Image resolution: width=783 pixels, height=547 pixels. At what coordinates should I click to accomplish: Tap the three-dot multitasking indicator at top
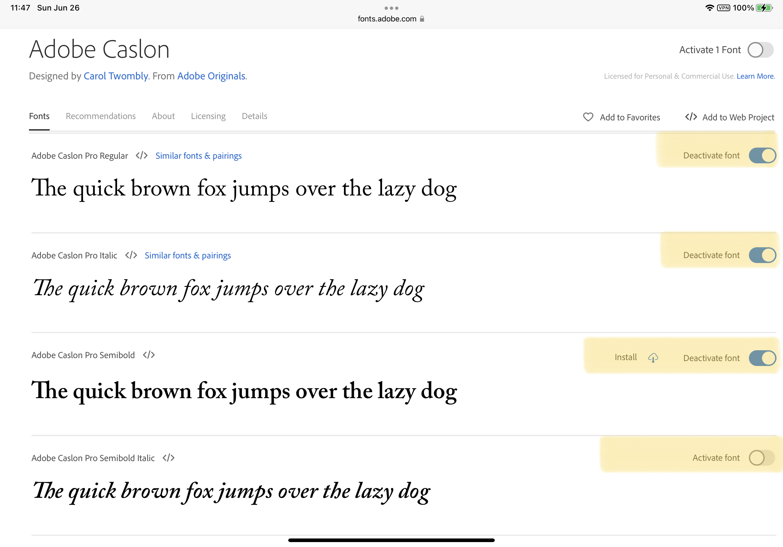tap(391, 8)
